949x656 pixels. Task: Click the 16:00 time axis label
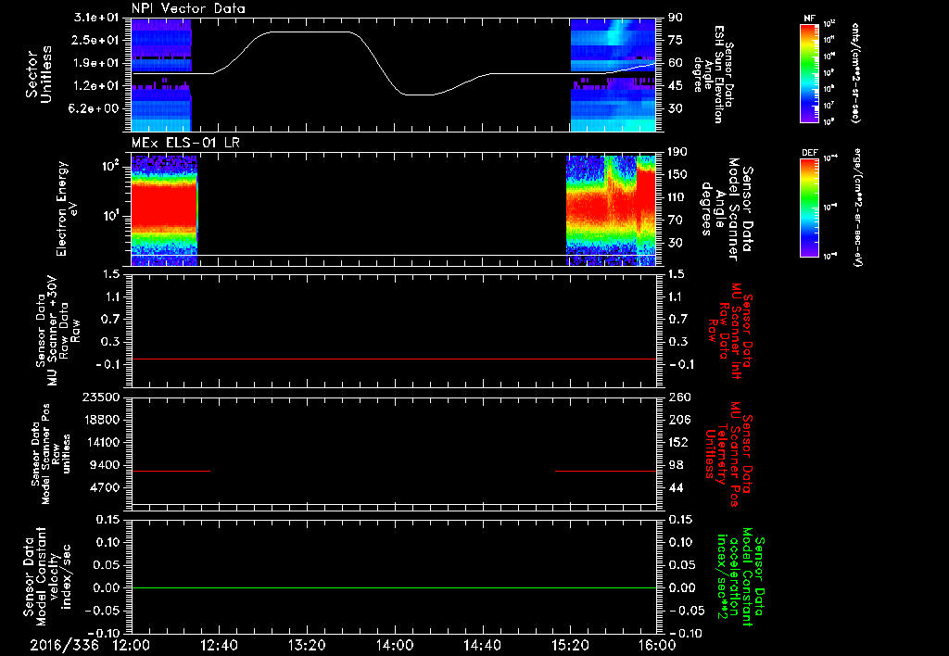[x=657, y=645]
